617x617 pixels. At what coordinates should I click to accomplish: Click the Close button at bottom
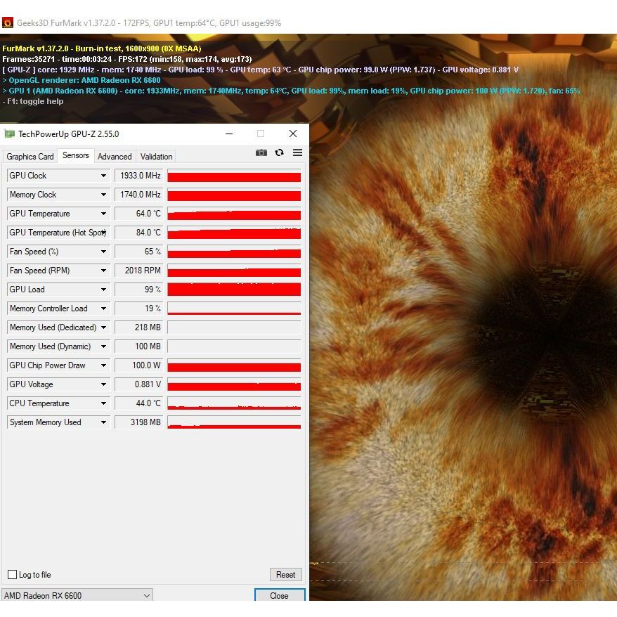[279, 595]
